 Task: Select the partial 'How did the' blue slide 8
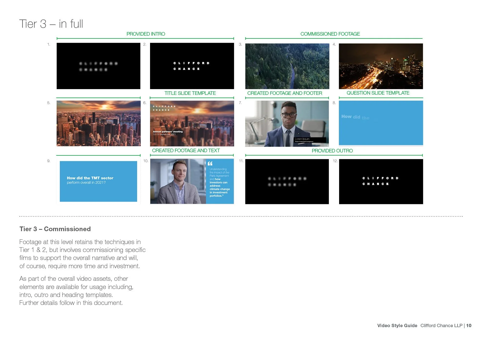381,123
